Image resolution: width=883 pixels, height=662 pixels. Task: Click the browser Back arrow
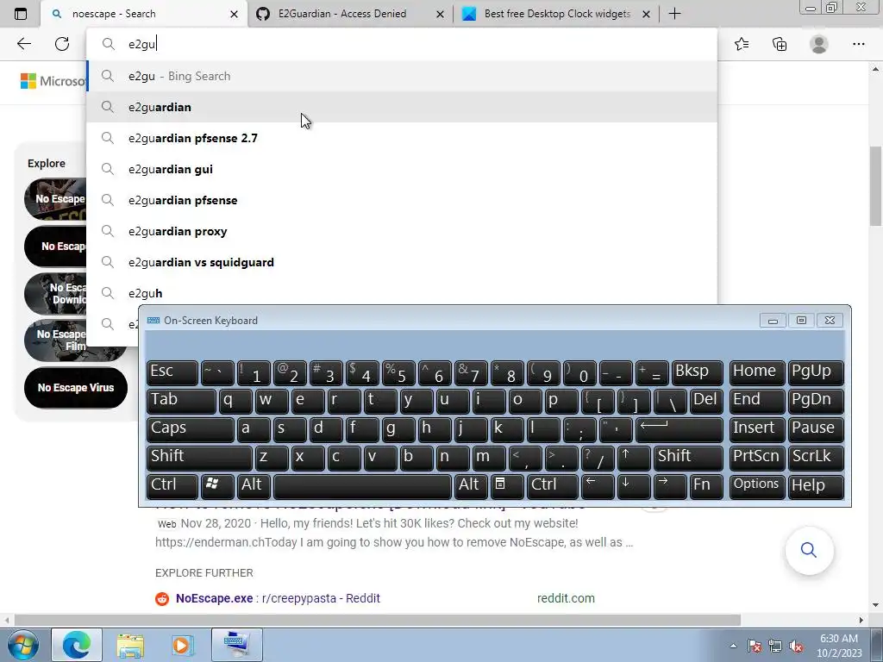[23, 44]
